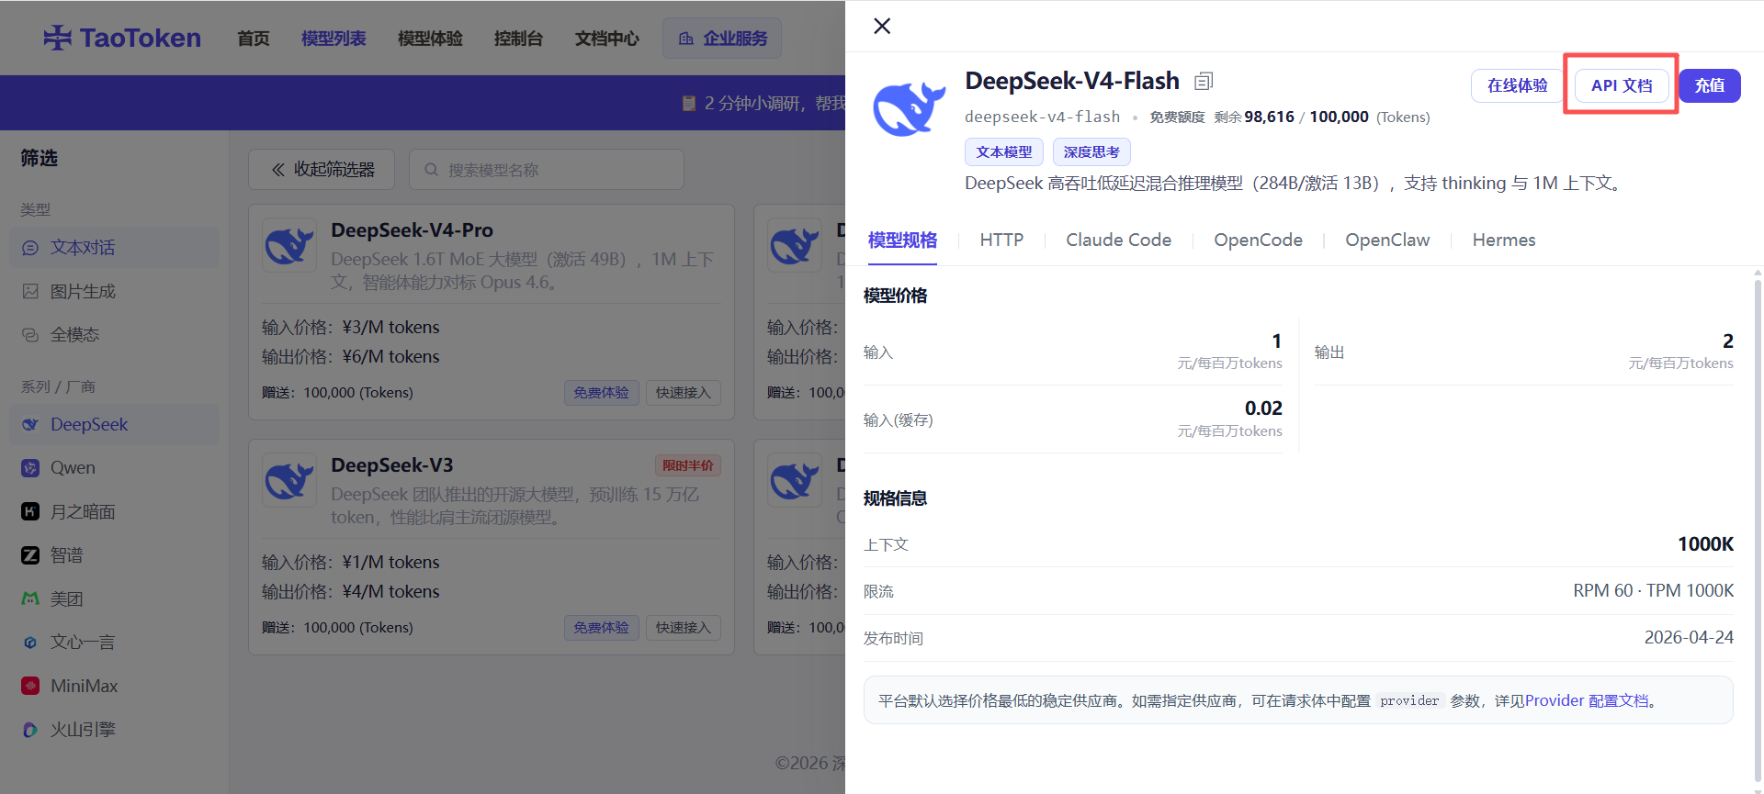Filter by 全模态 type

click(115, 335)
